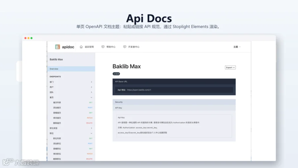Open the 修改职位 PATCH endpoint
The image size is (298, 168).
point(71,154)
